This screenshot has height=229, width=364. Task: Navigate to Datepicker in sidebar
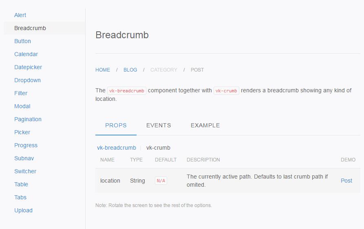pos(28,67)
